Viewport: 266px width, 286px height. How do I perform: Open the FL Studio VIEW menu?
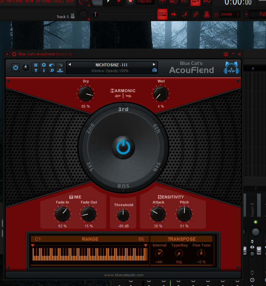29,1
